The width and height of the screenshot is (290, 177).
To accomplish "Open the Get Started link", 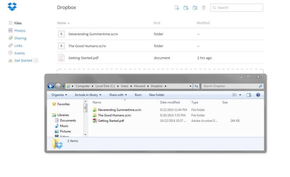I will click(x=23, y=61).
